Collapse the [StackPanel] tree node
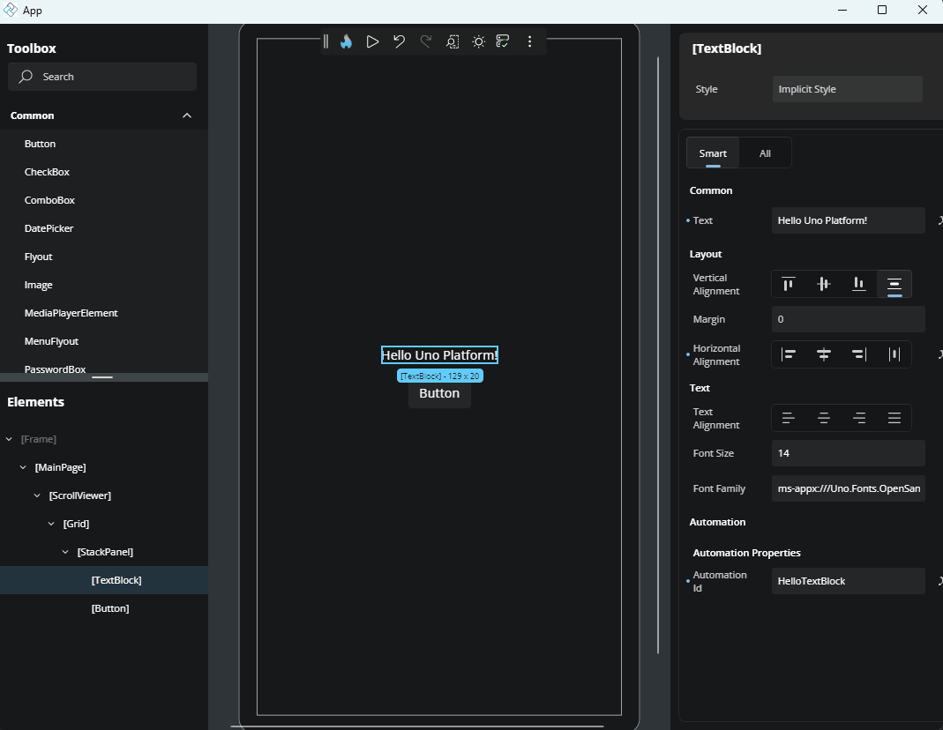 [x=66, y=552]
